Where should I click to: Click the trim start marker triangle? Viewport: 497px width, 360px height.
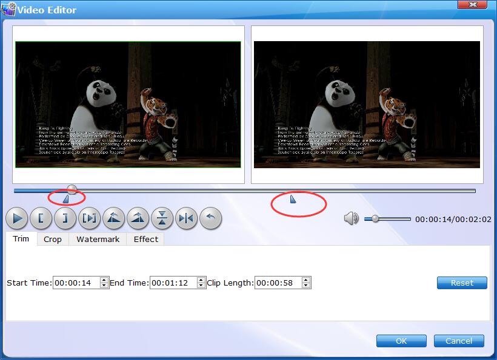click(66, 198)
